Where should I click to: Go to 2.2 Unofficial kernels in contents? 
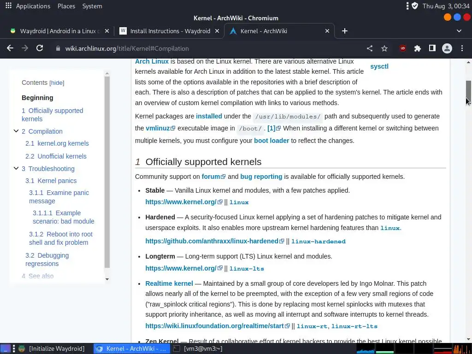pos(56,156)
